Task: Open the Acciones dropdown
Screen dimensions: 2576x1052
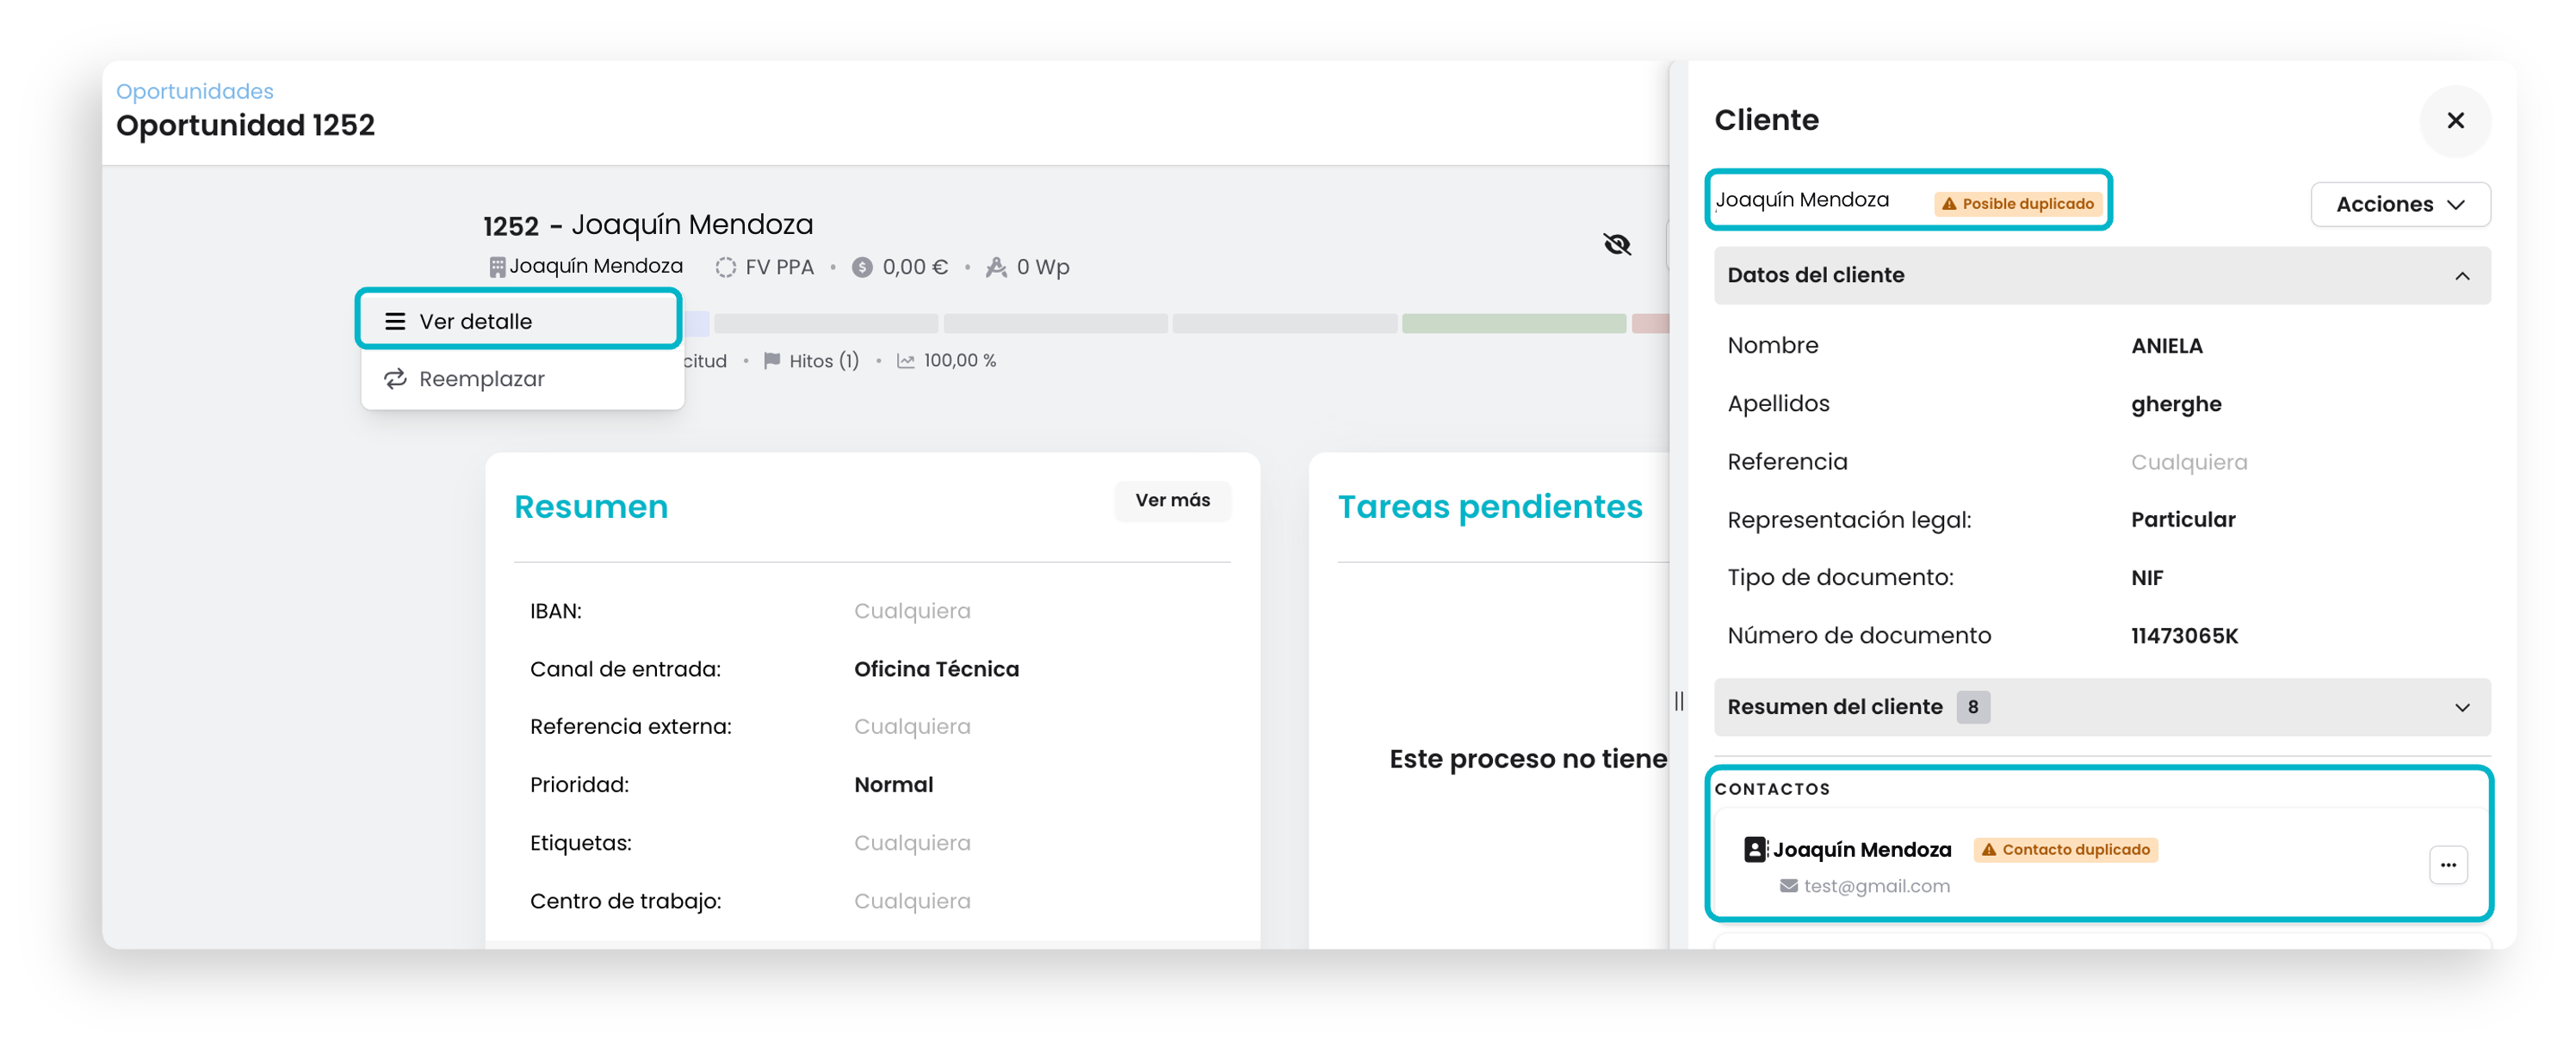Action: click(x=2399, y=204)
